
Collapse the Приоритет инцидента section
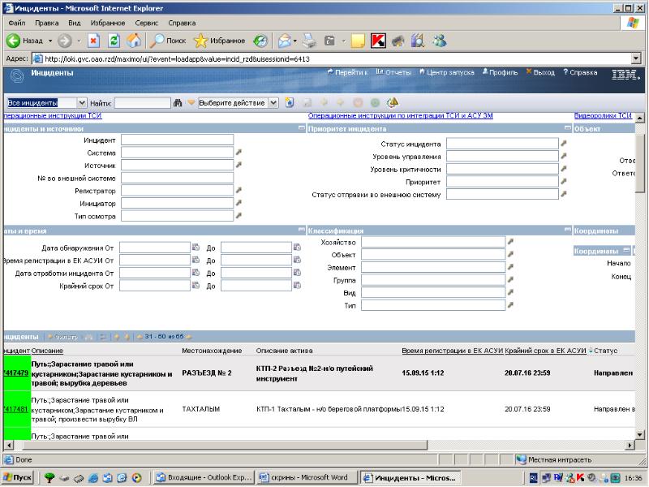pos(568,128)
